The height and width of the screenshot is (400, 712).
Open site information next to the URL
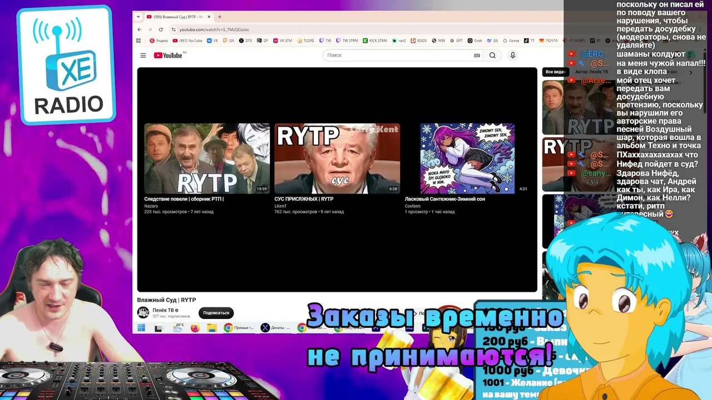pos(174,29)
